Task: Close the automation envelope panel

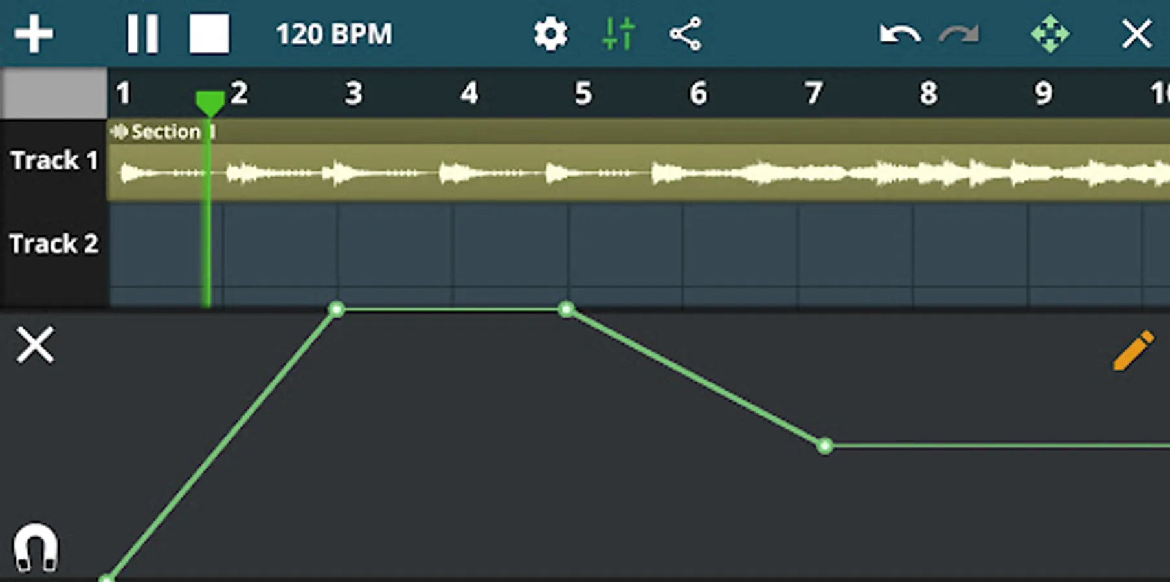Action: [x=36, y=346]
